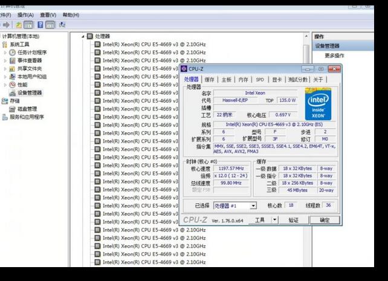
Task: Switch to the 测试分数 tab in CPU-Z
Action: tap(298, 80)
